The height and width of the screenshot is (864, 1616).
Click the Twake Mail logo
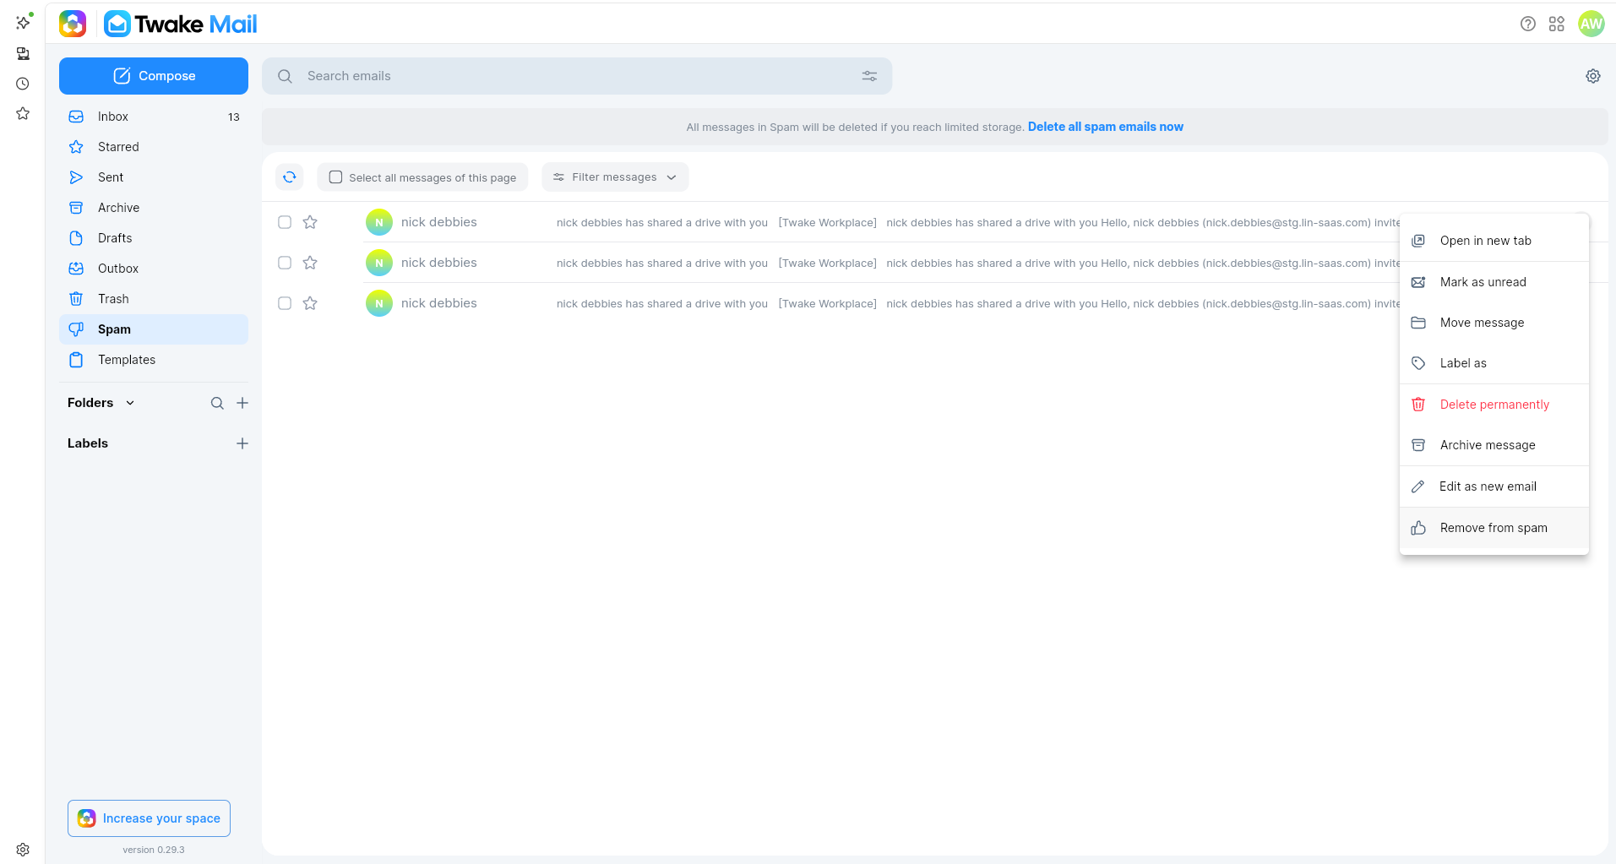tap(181, 24)
